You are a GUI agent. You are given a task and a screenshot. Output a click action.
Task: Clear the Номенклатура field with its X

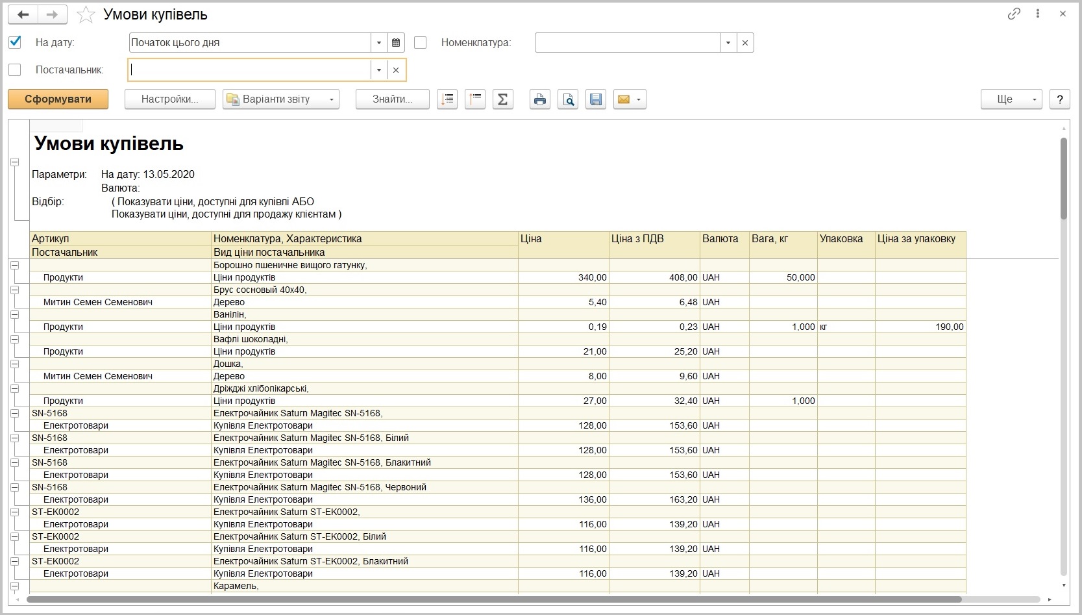[745, 43]
